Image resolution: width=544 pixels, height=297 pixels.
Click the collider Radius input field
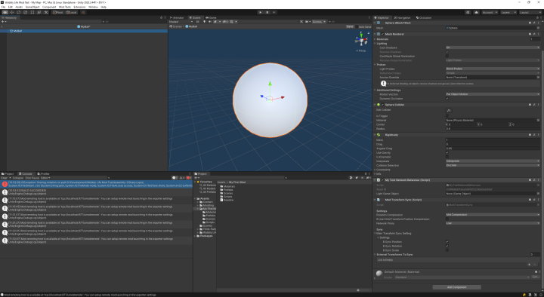(493, 128)
